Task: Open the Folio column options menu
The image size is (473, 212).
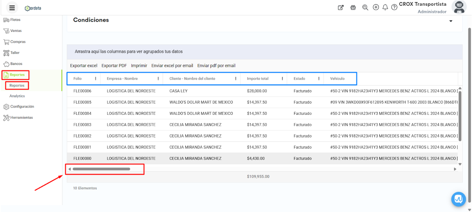Action: pos(95,79)
